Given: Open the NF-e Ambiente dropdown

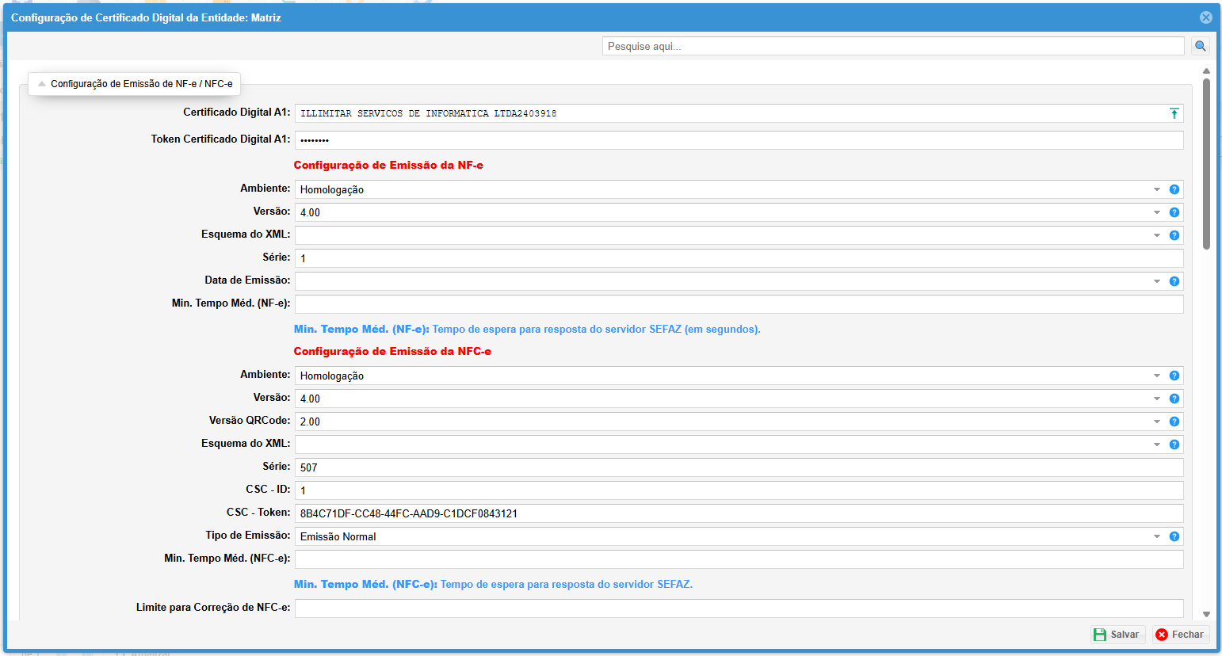Looking at the screenshot, I should click(x=1156, y=189).
